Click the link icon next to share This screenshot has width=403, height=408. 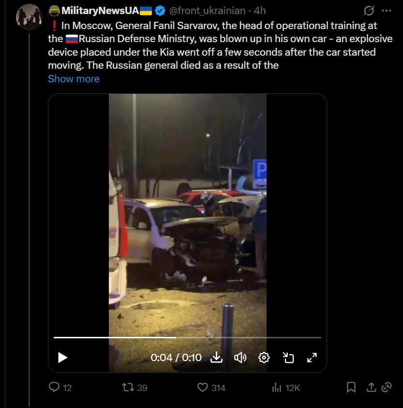[x=387, y=387]
